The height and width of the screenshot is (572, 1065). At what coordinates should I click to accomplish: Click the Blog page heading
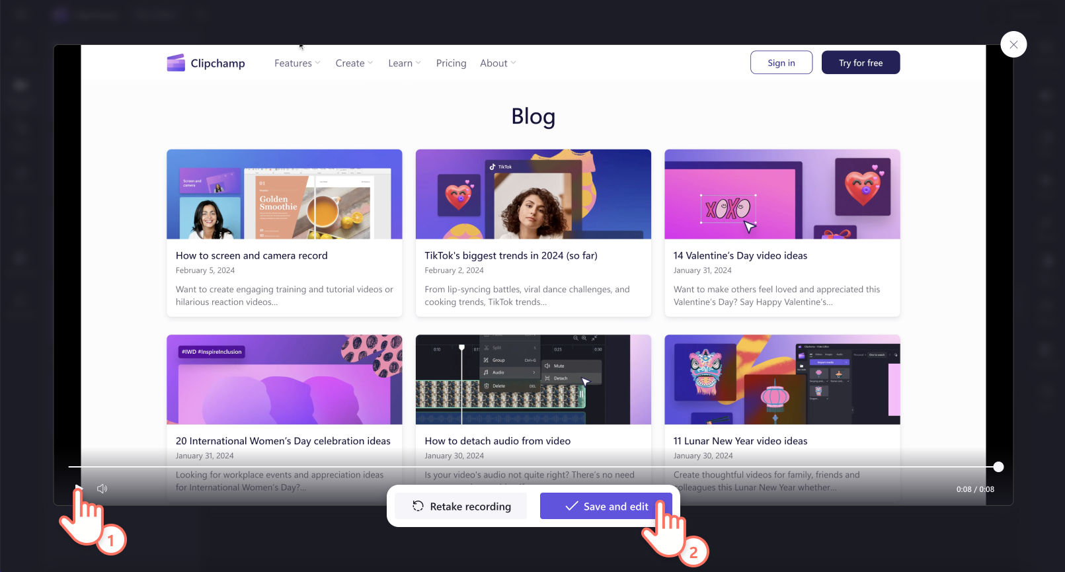coord(533,116)
